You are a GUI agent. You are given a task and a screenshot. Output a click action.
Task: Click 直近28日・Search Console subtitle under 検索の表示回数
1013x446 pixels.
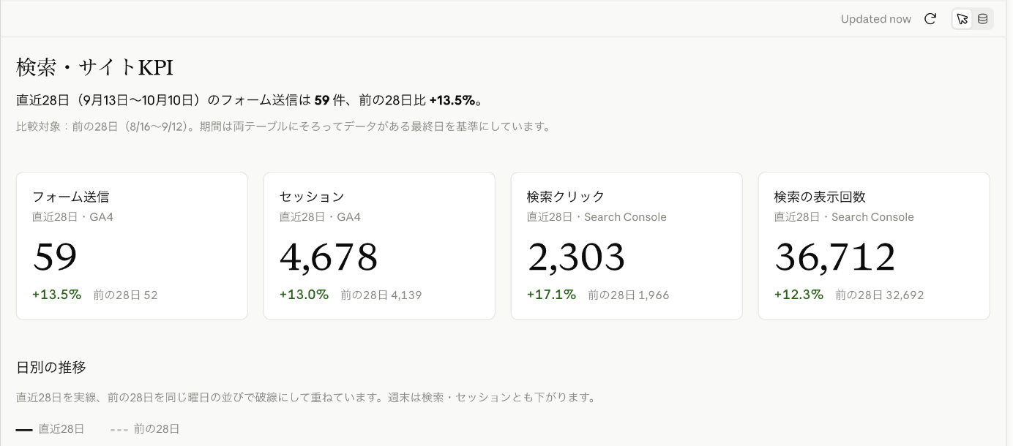[x=844, y=217]
